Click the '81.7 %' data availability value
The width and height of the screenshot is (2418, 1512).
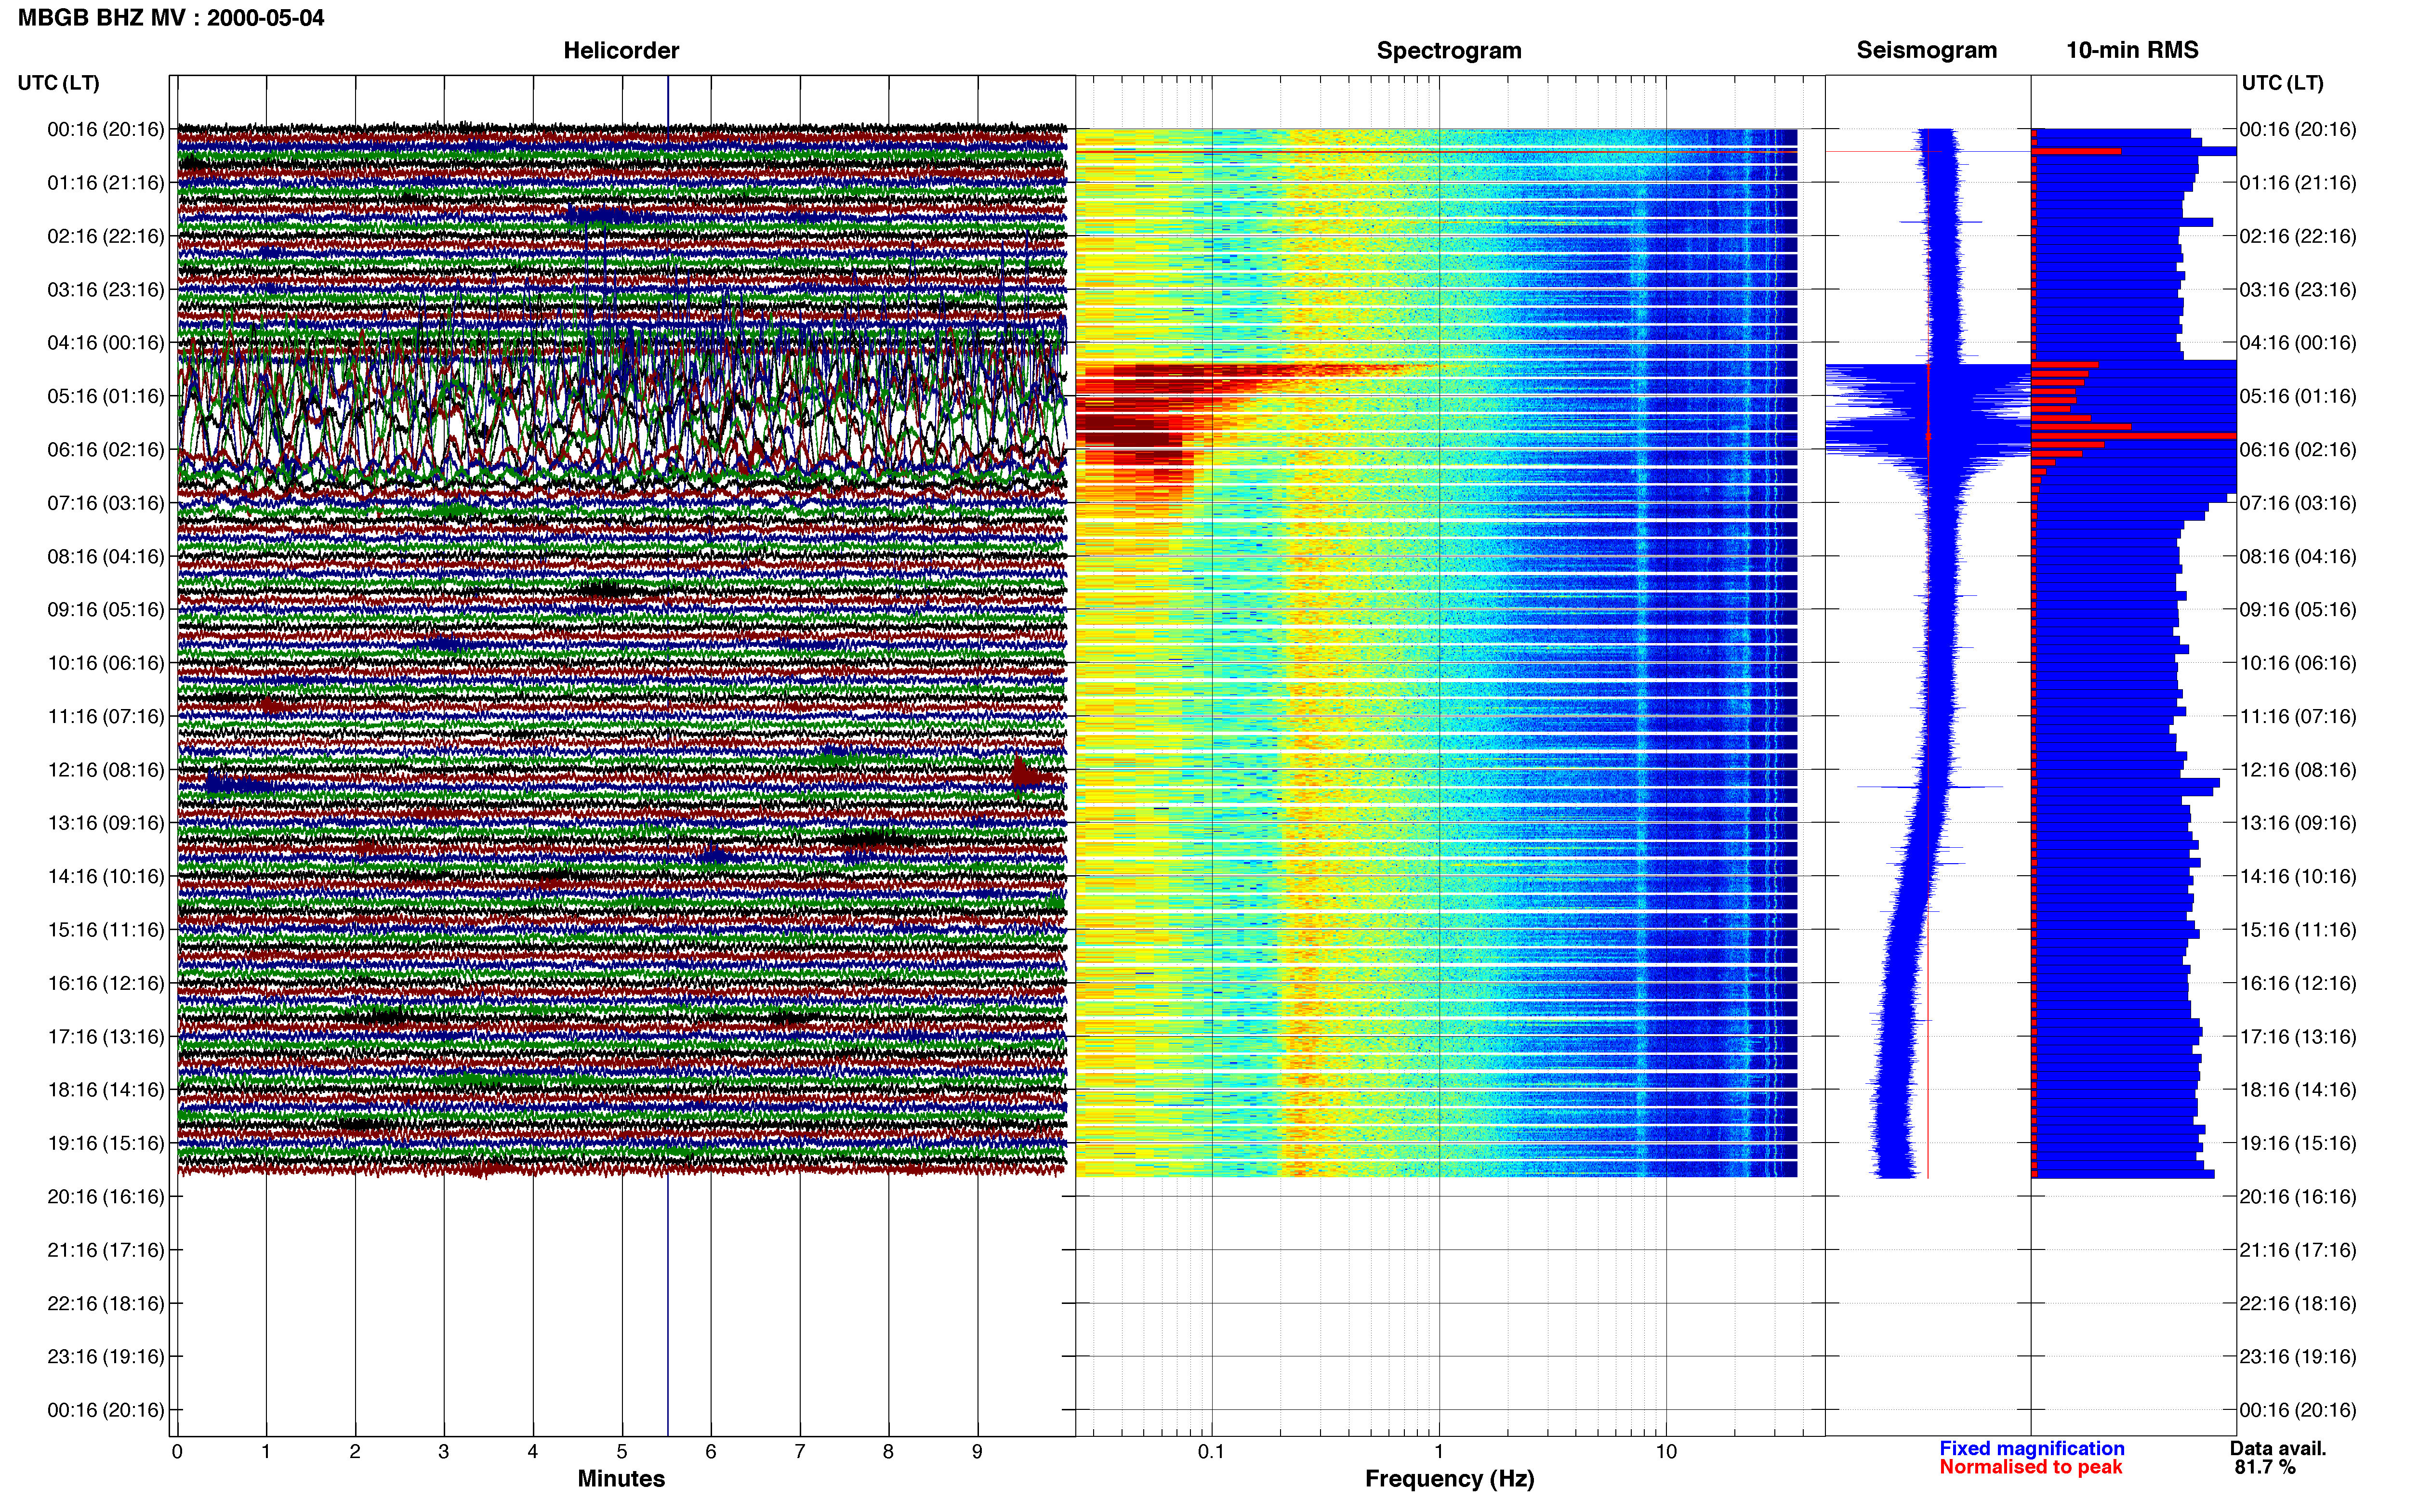(x=2265, y=1467)
